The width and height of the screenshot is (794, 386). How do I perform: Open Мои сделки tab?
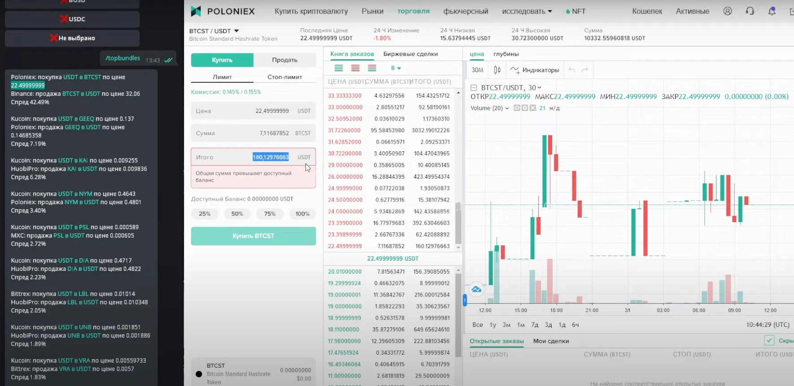(551, 341)
